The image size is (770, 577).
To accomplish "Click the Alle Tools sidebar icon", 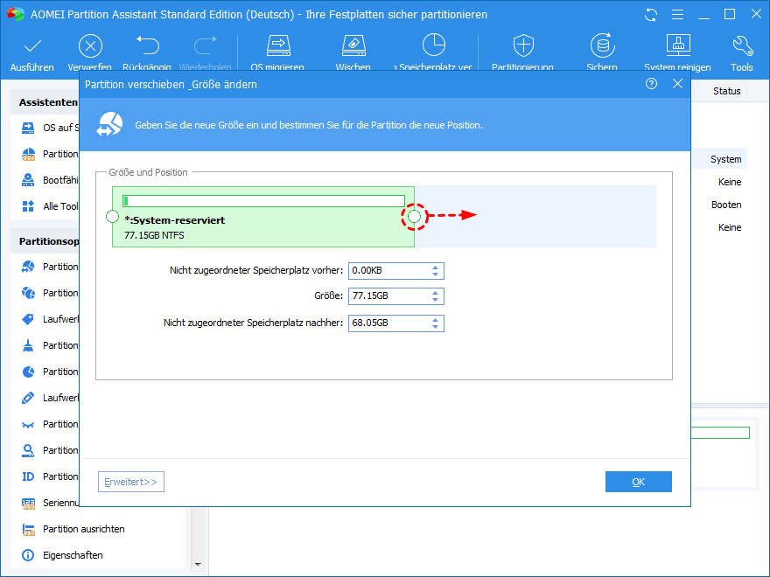I will click(28, 206).
